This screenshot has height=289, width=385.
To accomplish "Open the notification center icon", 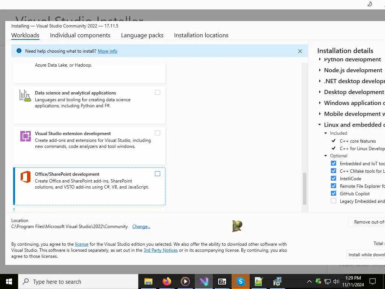I will pos(373,281).
